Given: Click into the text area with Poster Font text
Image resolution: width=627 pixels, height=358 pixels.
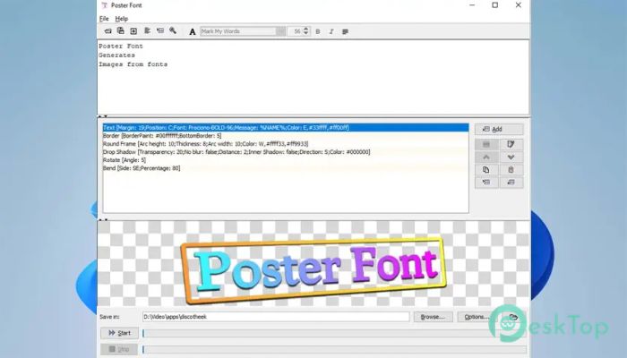Looking at the screenshot, I should (313, 77).
